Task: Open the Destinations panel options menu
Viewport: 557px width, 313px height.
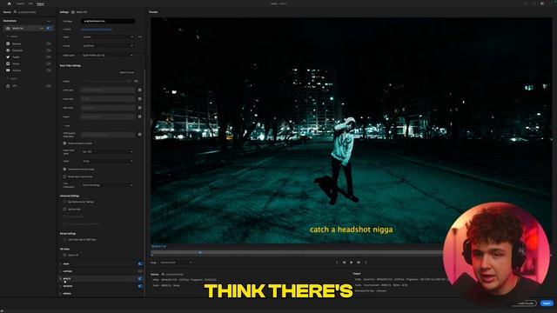Action: [49, 21]
